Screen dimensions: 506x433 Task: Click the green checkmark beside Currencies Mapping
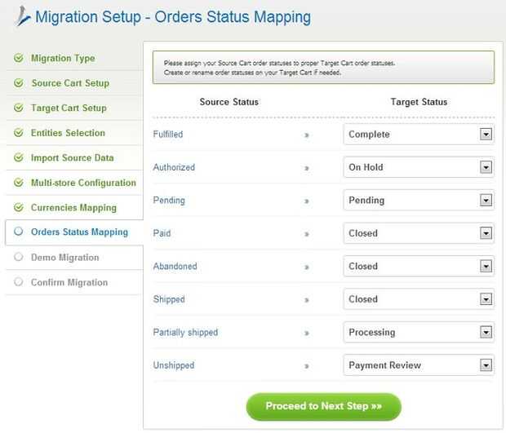point(18,208)
